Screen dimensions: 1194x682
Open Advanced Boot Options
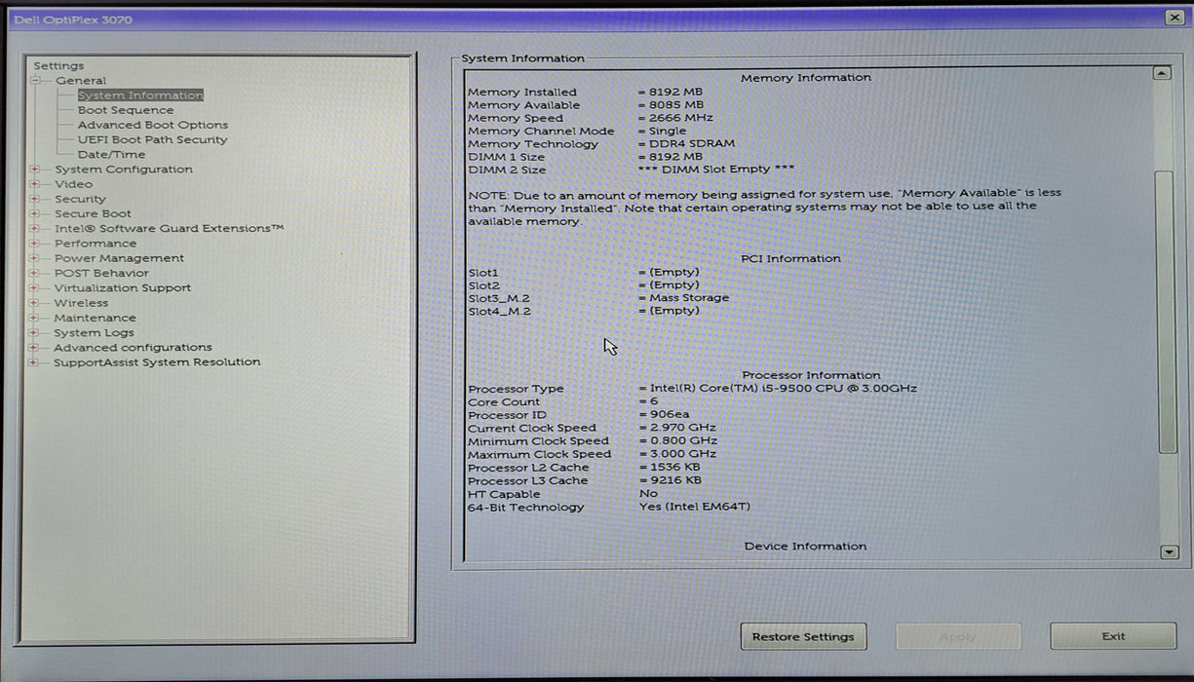(x=152, y=125)
